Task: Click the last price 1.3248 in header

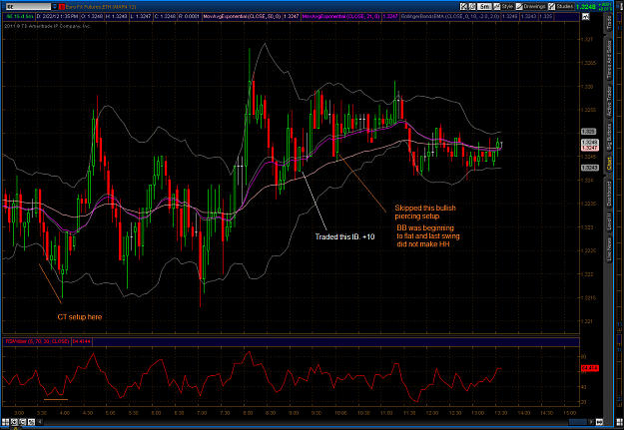Action: click(586, 7)
